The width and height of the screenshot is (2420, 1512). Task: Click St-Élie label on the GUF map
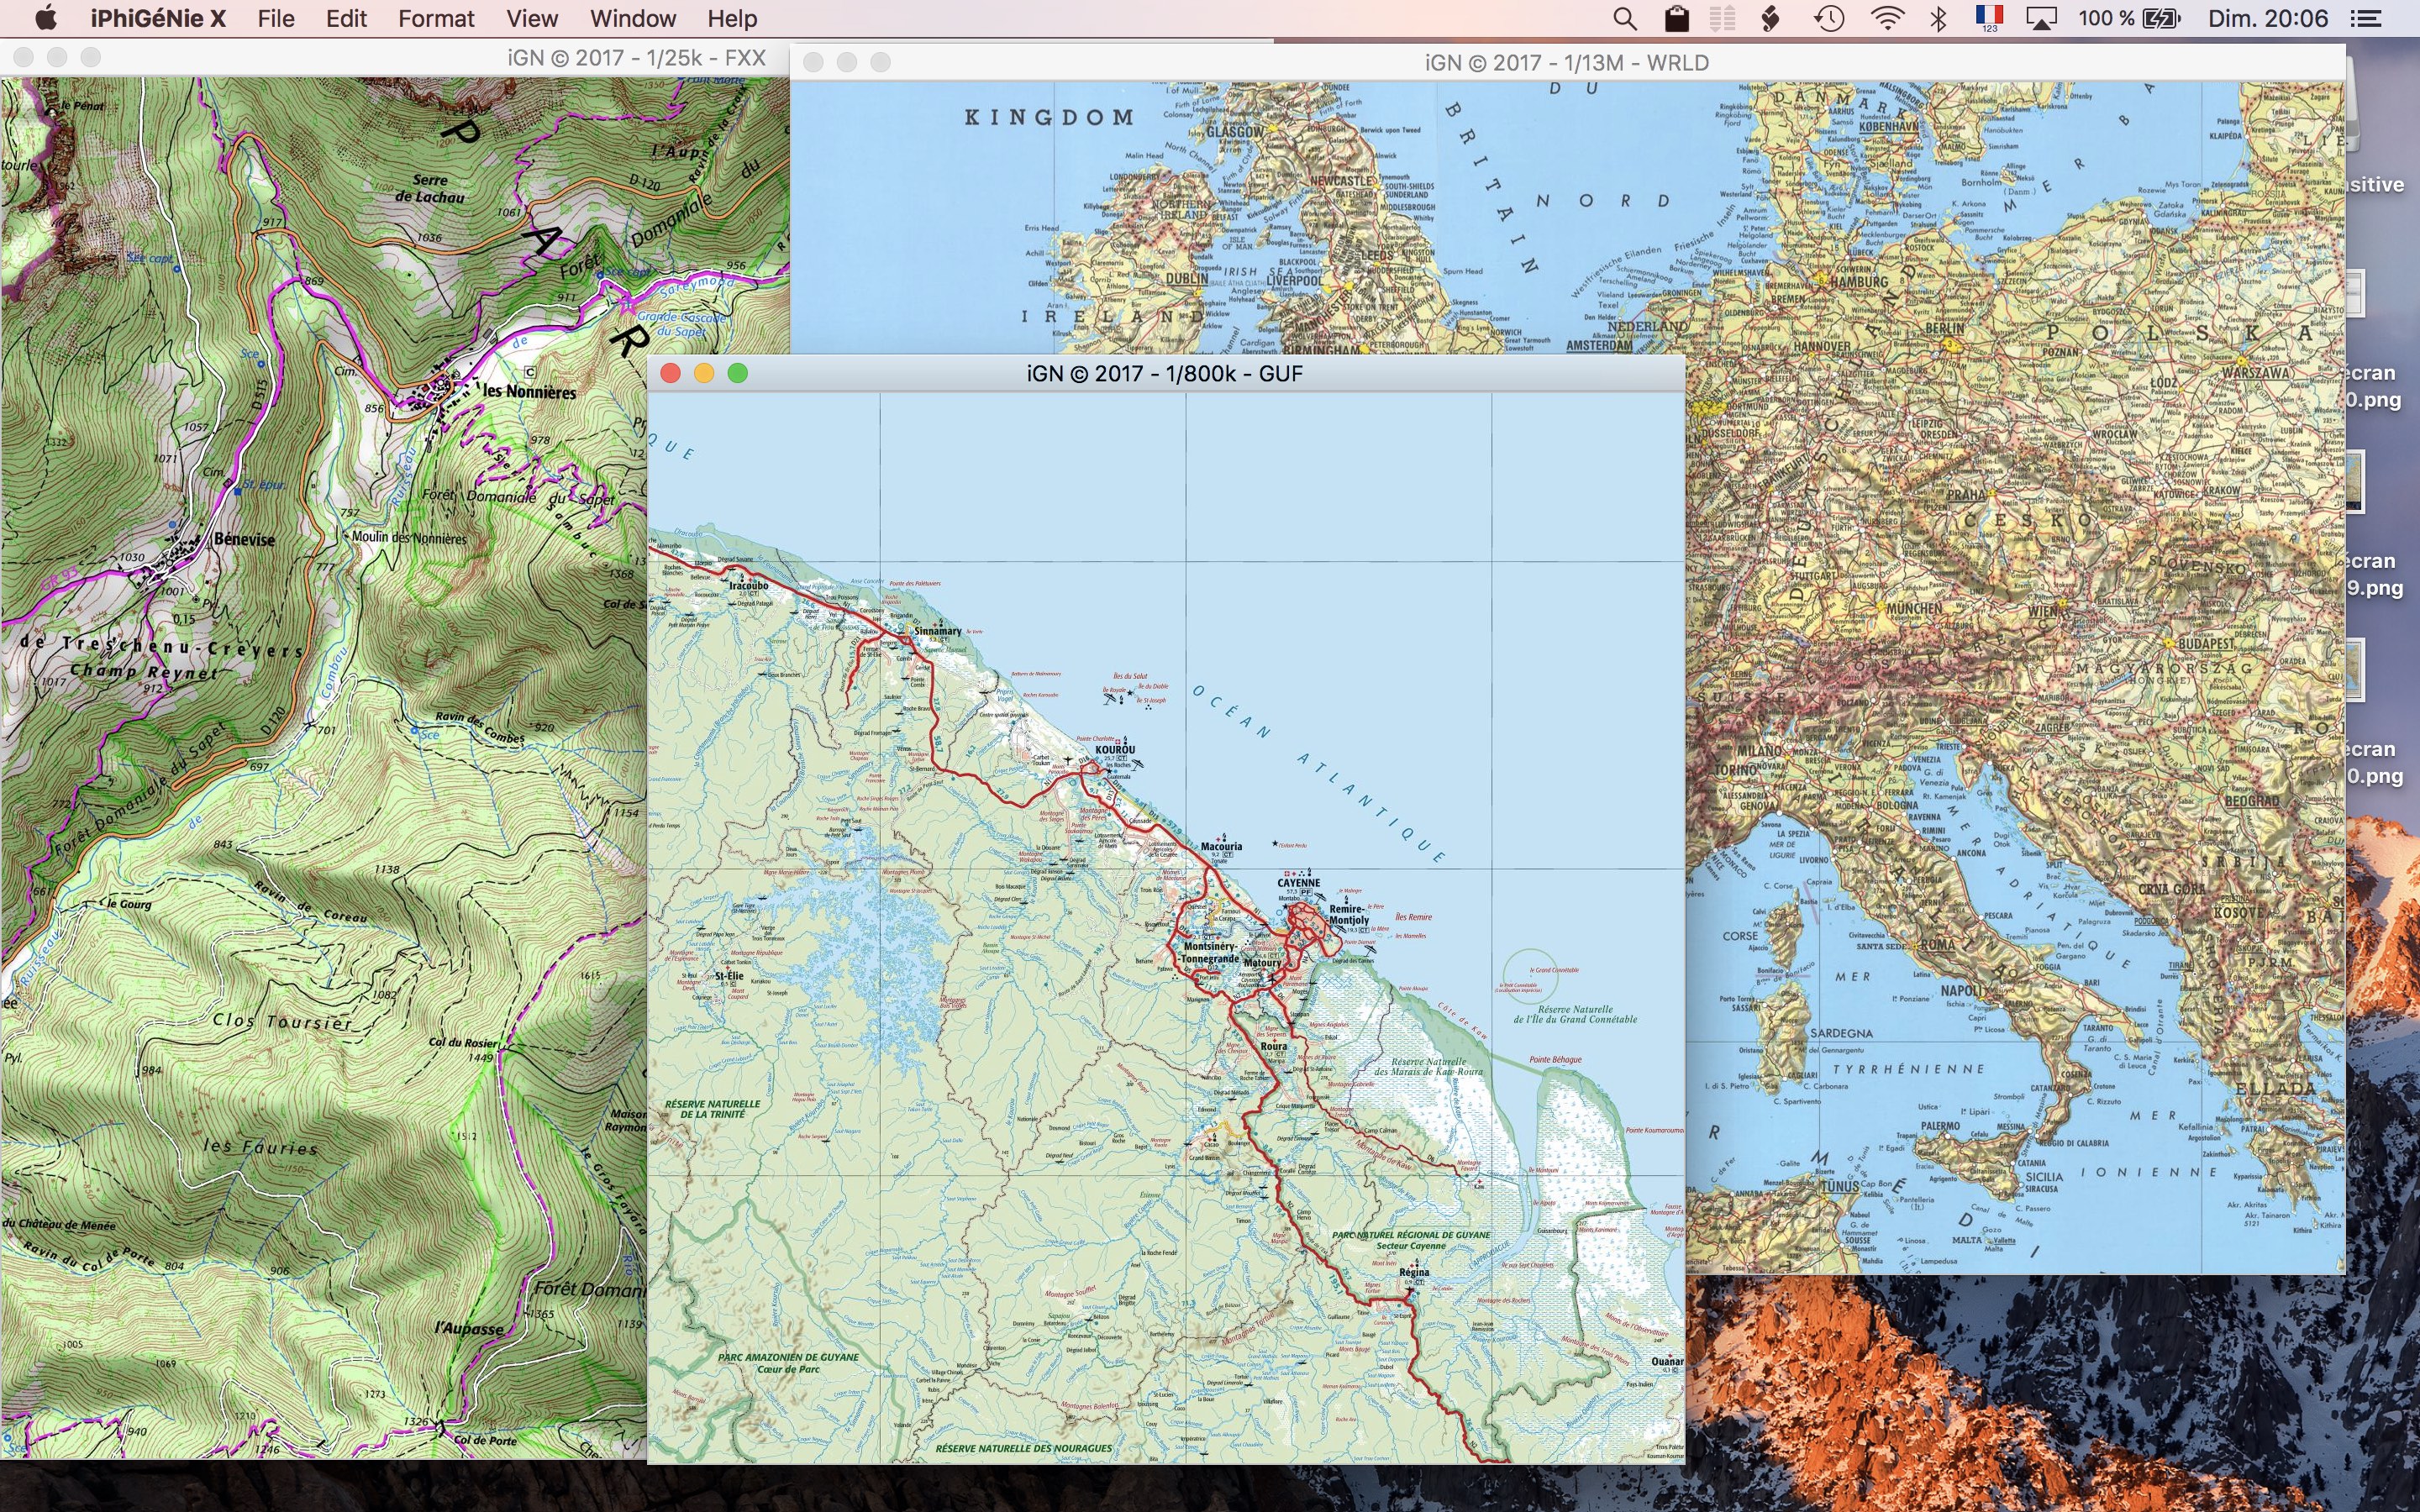tap(729, 975)
